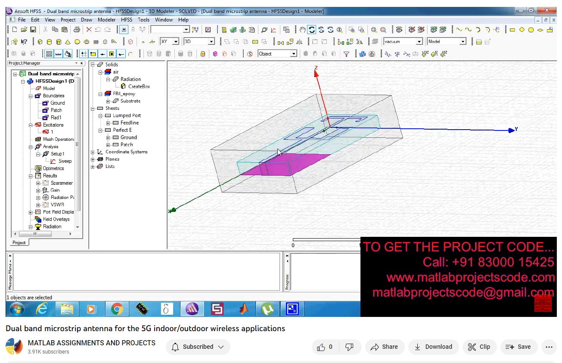Click the Subscribed dropdown button
Viewport: 562px width, 363px height.
[x=198, y=347]
